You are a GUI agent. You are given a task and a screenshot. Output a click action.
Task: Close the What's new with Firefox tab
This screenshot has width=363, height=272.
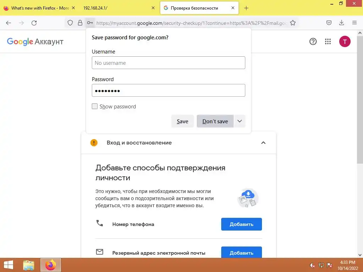pos(73,8)
